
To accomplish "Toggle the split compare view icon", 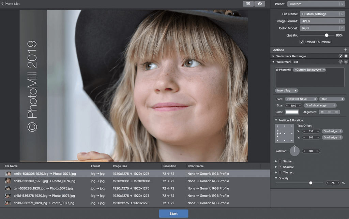I will (x=248, y=4).
